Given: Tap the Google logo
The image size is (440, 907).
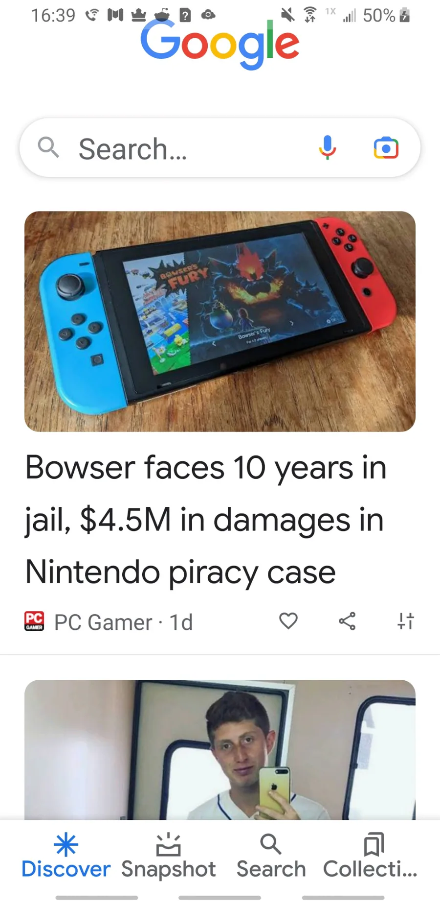Looking at the screenshot, I should pos(220,44).
